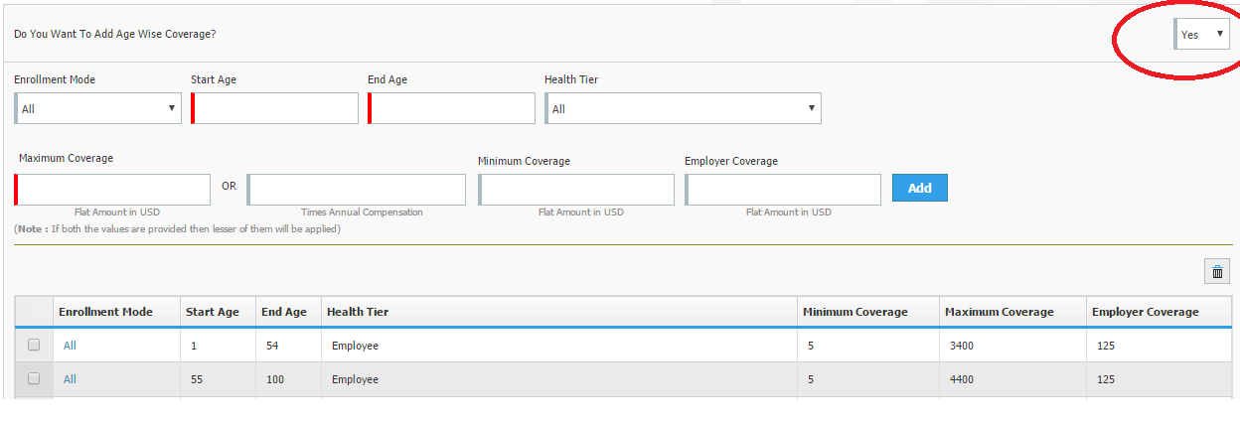This screenshot has width=1240, height=423.
Task: Click the Minimum Coverage input field
Action: click(576, 190)
